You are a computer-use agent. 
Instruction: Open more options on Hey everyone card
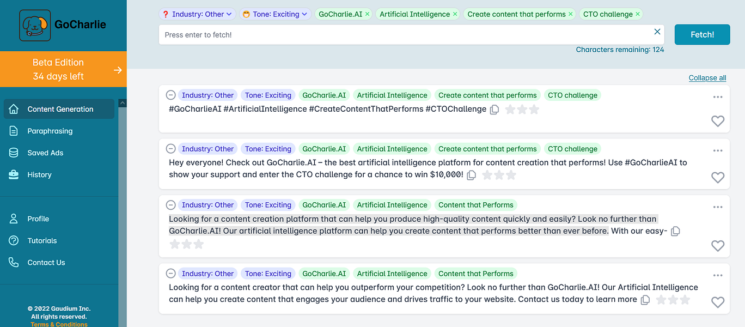pos(718,151)
